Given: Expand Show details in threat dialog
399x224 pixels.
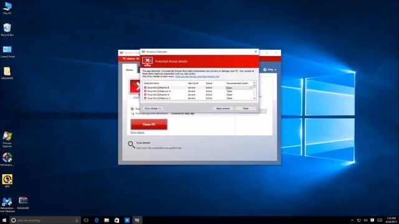Looking at the screenshot, I should [x=153, y=108].
